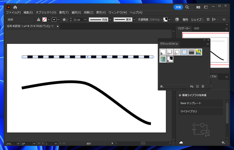Open rotate view 0° dropdown

click(34, 144)
